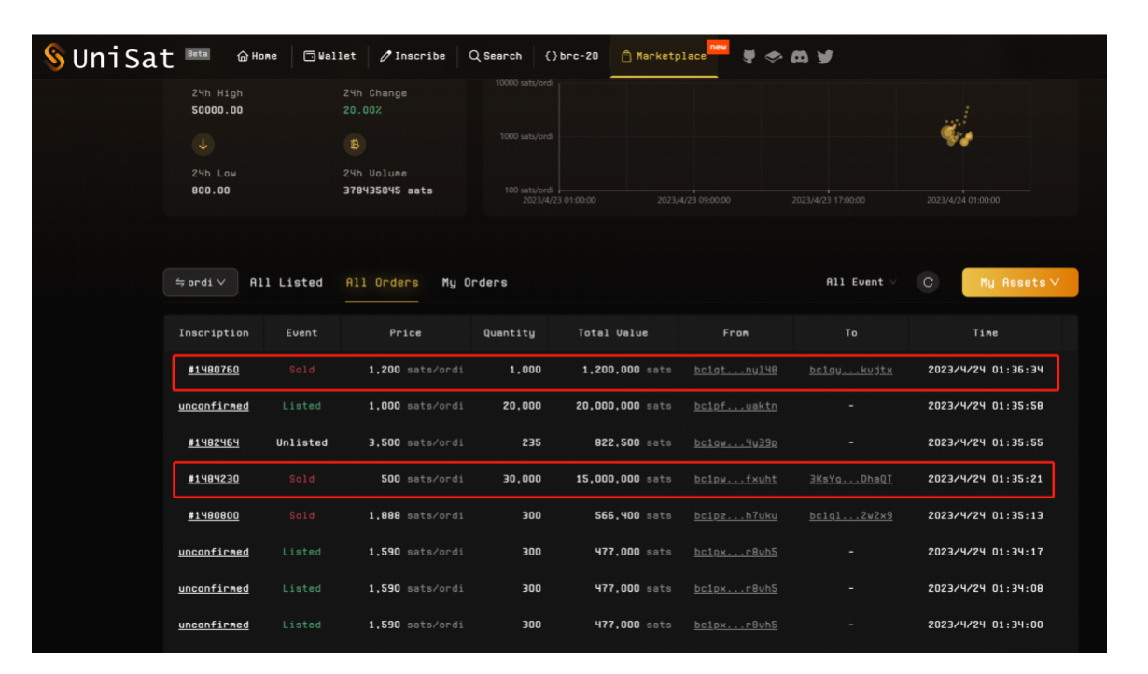Click the Time column header
This screenshot has height=674, width=1148.
[985, 332]
